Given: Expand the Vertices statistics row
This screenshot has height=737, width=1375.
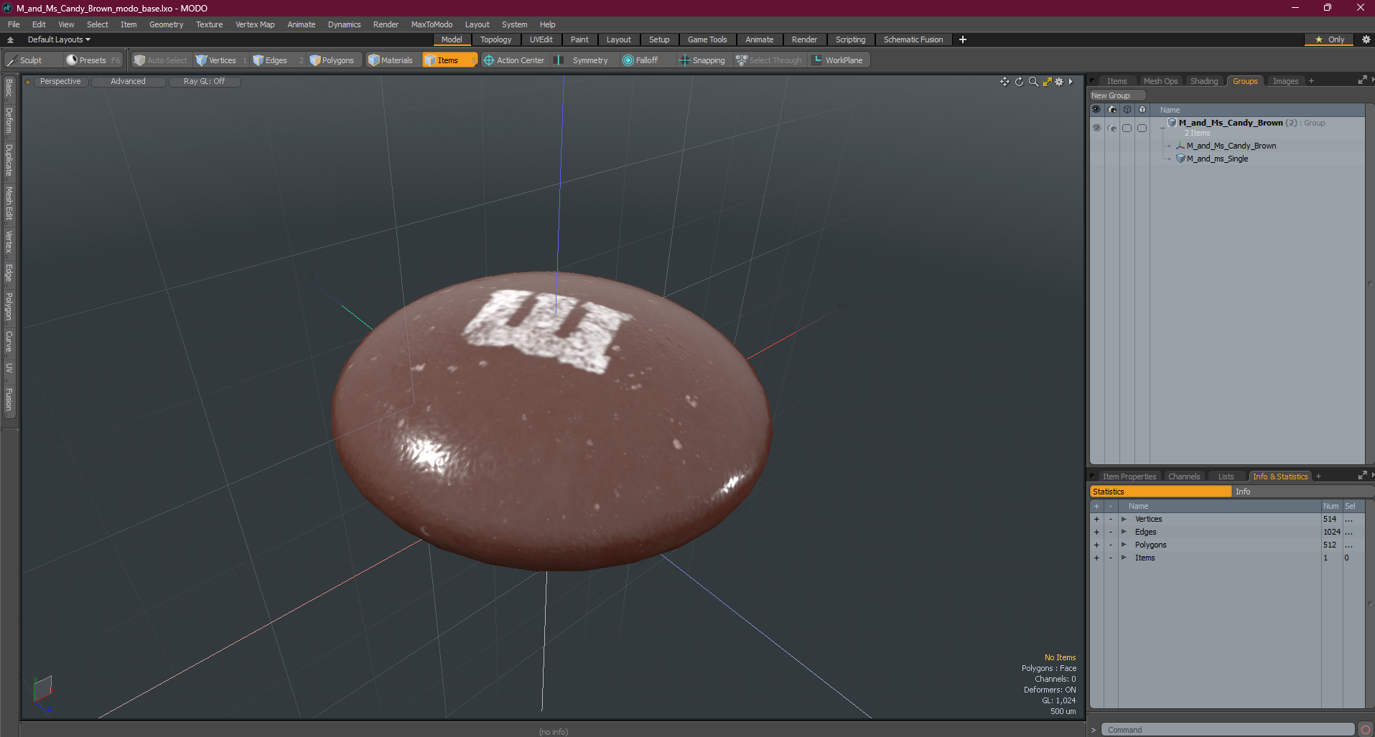Looking at the screenshot, I should 1124,519.
